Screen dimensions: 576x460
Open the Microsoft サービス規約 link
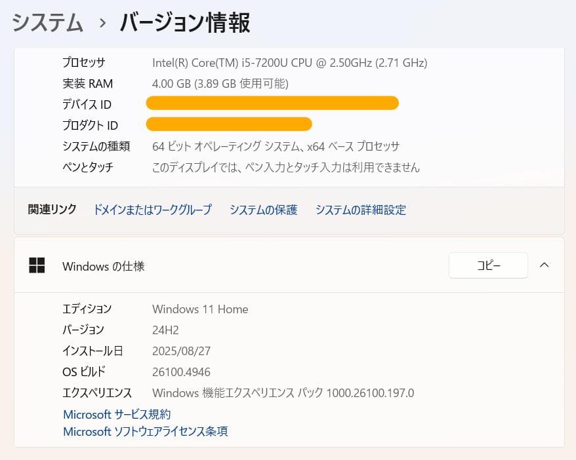115,414
